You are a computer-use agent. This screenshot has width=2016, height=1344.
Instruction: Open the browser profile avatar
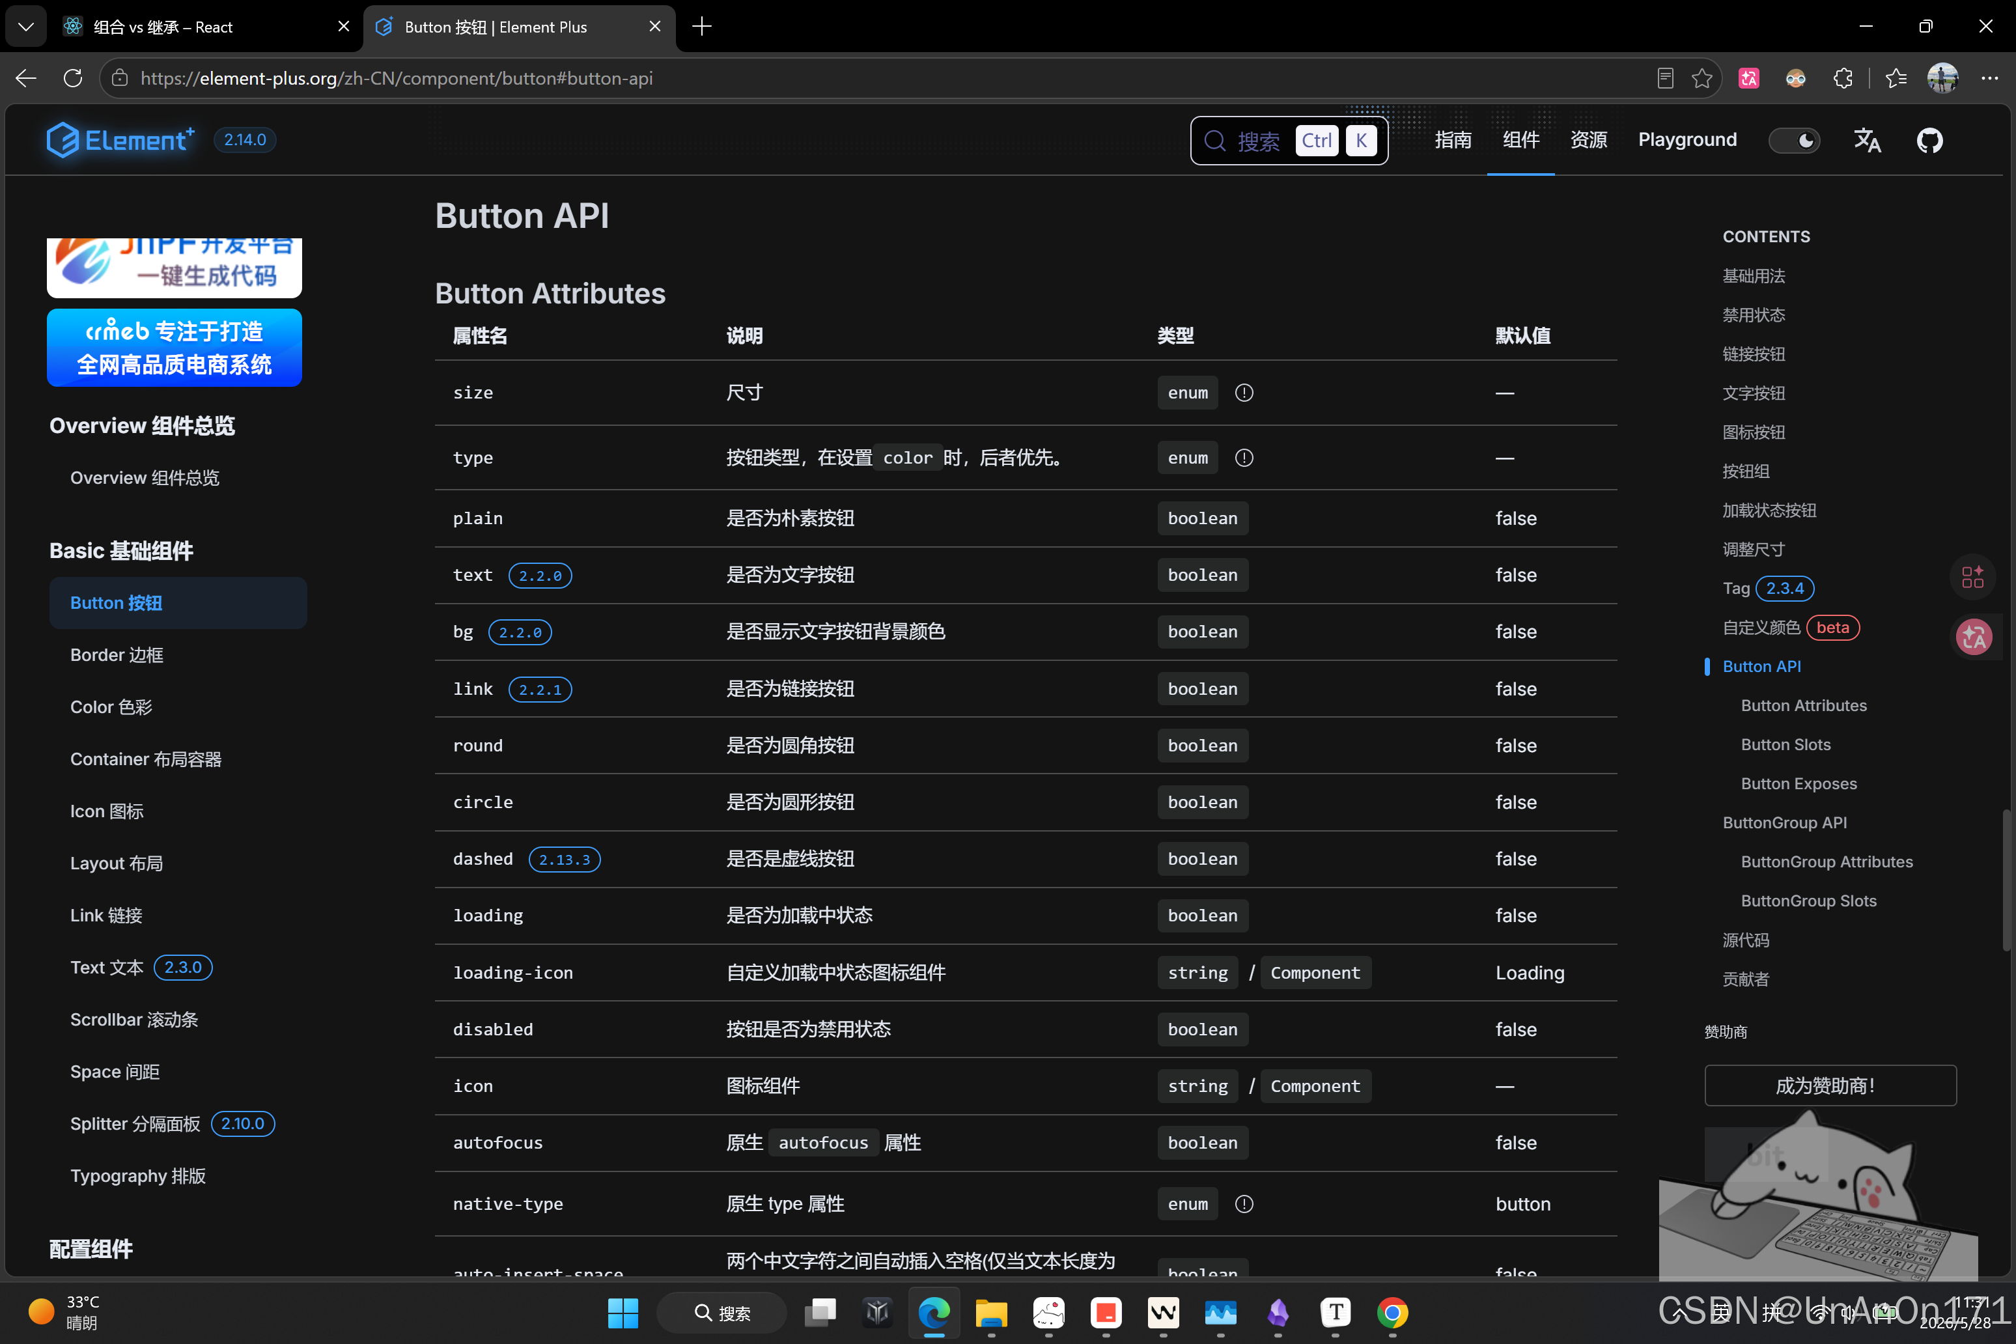pyautogui.click(x=1942, y=78)
